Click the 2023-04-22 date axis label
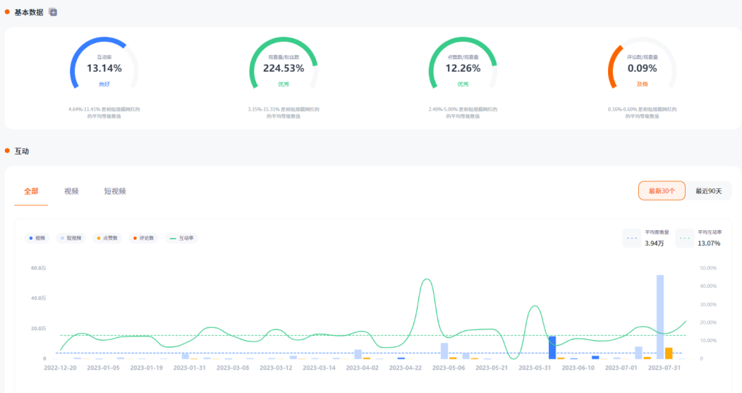742x393 pixels. (x=405, y=368)
